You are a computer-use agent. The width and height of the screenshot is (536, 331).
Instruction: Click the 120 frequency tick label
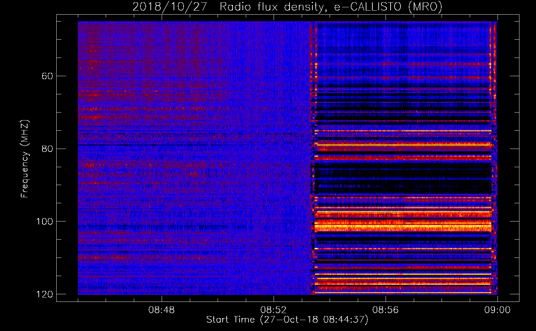tap(44, 294)
